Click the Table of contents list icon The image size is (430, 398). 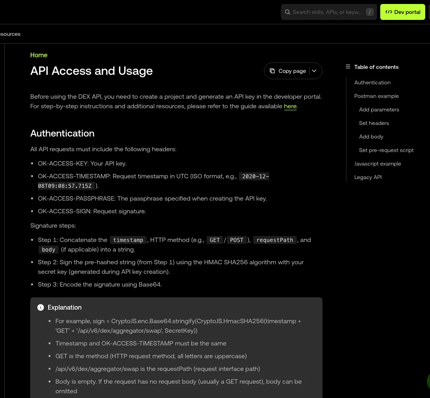tap(348, 66)
